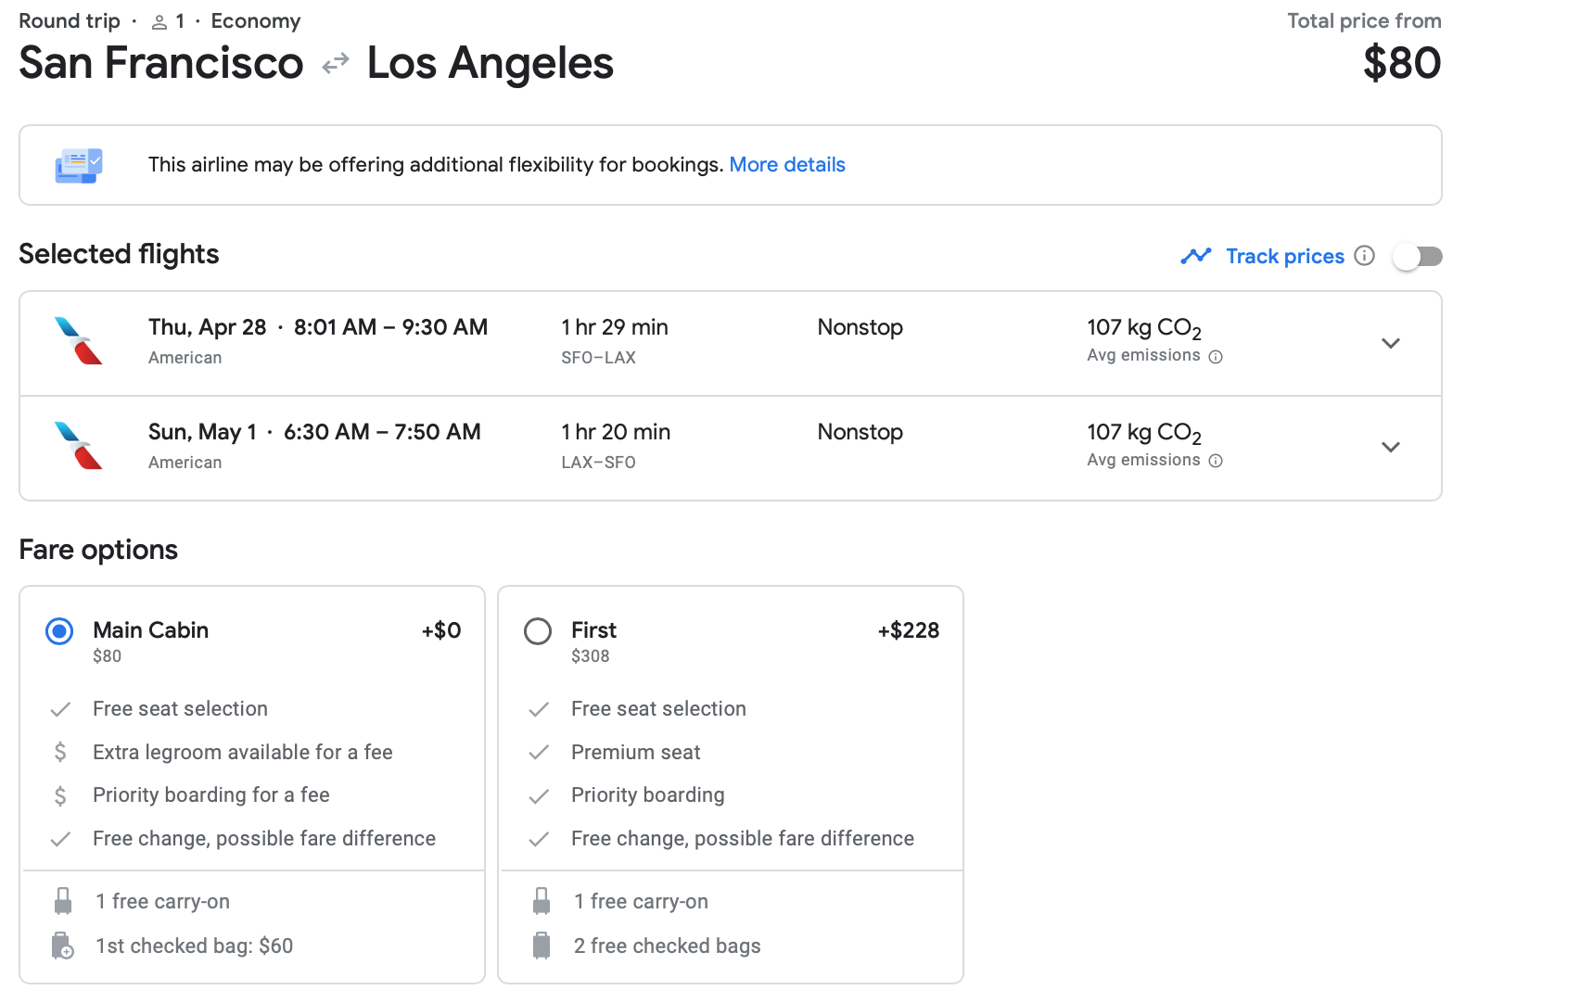Click the 6:30 AM – 7:50 AM flight row

tap(381, 432)
